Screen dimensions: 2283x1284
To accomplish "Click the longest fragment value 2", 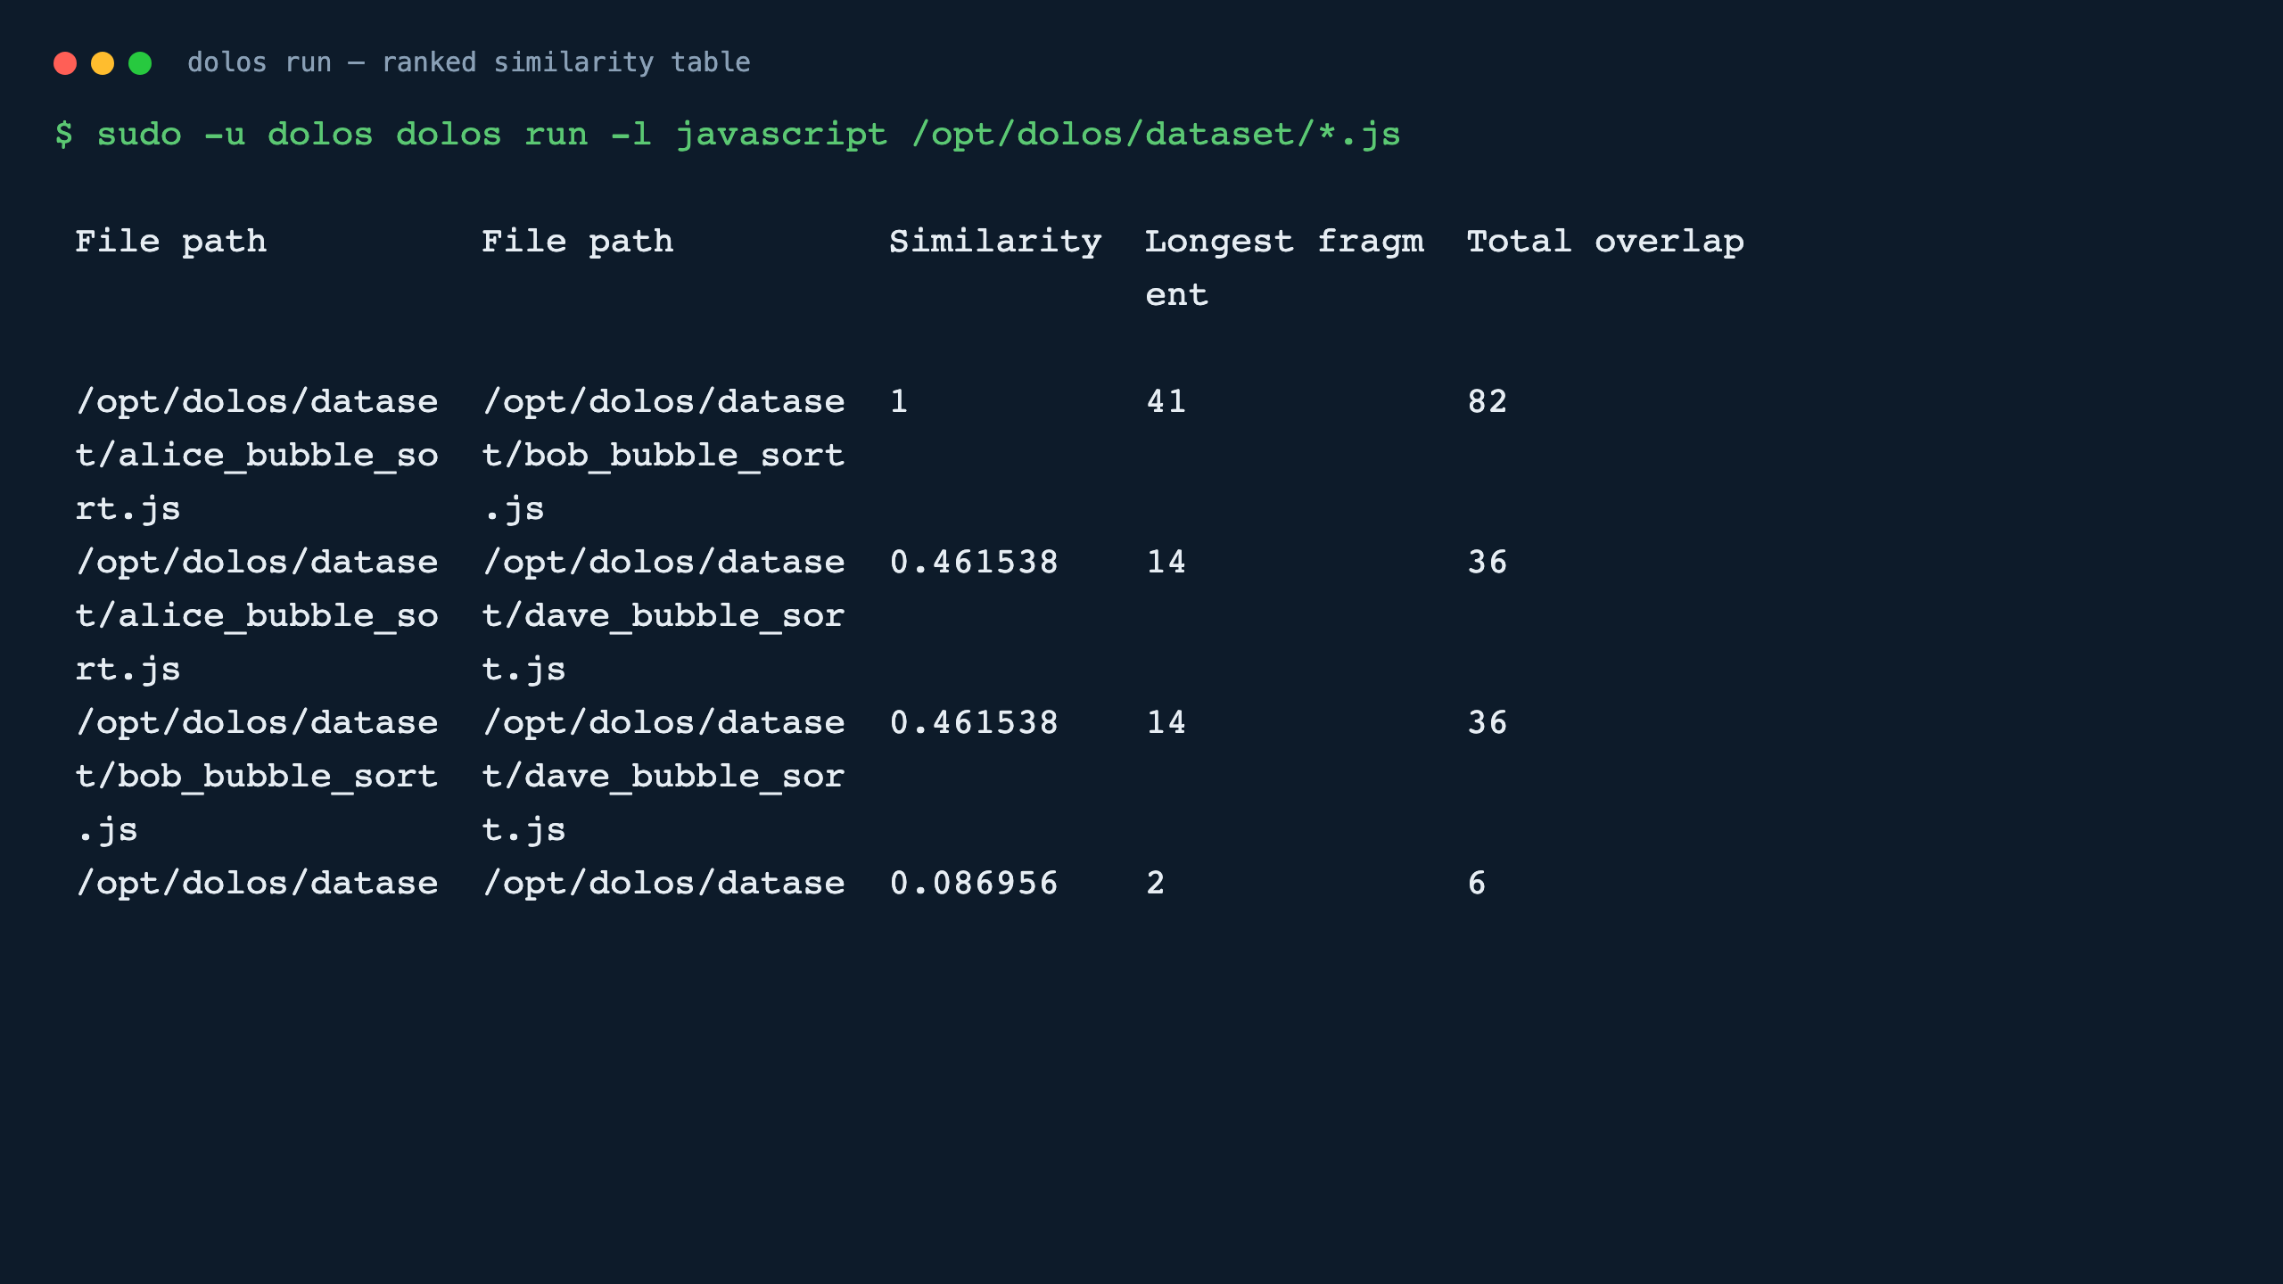I will [1156, 883].
